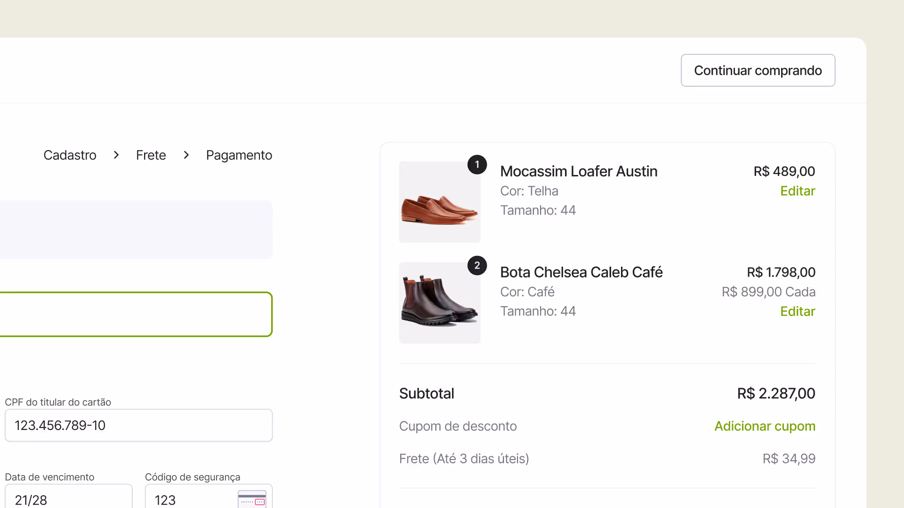This screenshot has width=904, height=508.
Task: Click the Mocassim Loafer Austin product title
Action: [x=579, y=171]
